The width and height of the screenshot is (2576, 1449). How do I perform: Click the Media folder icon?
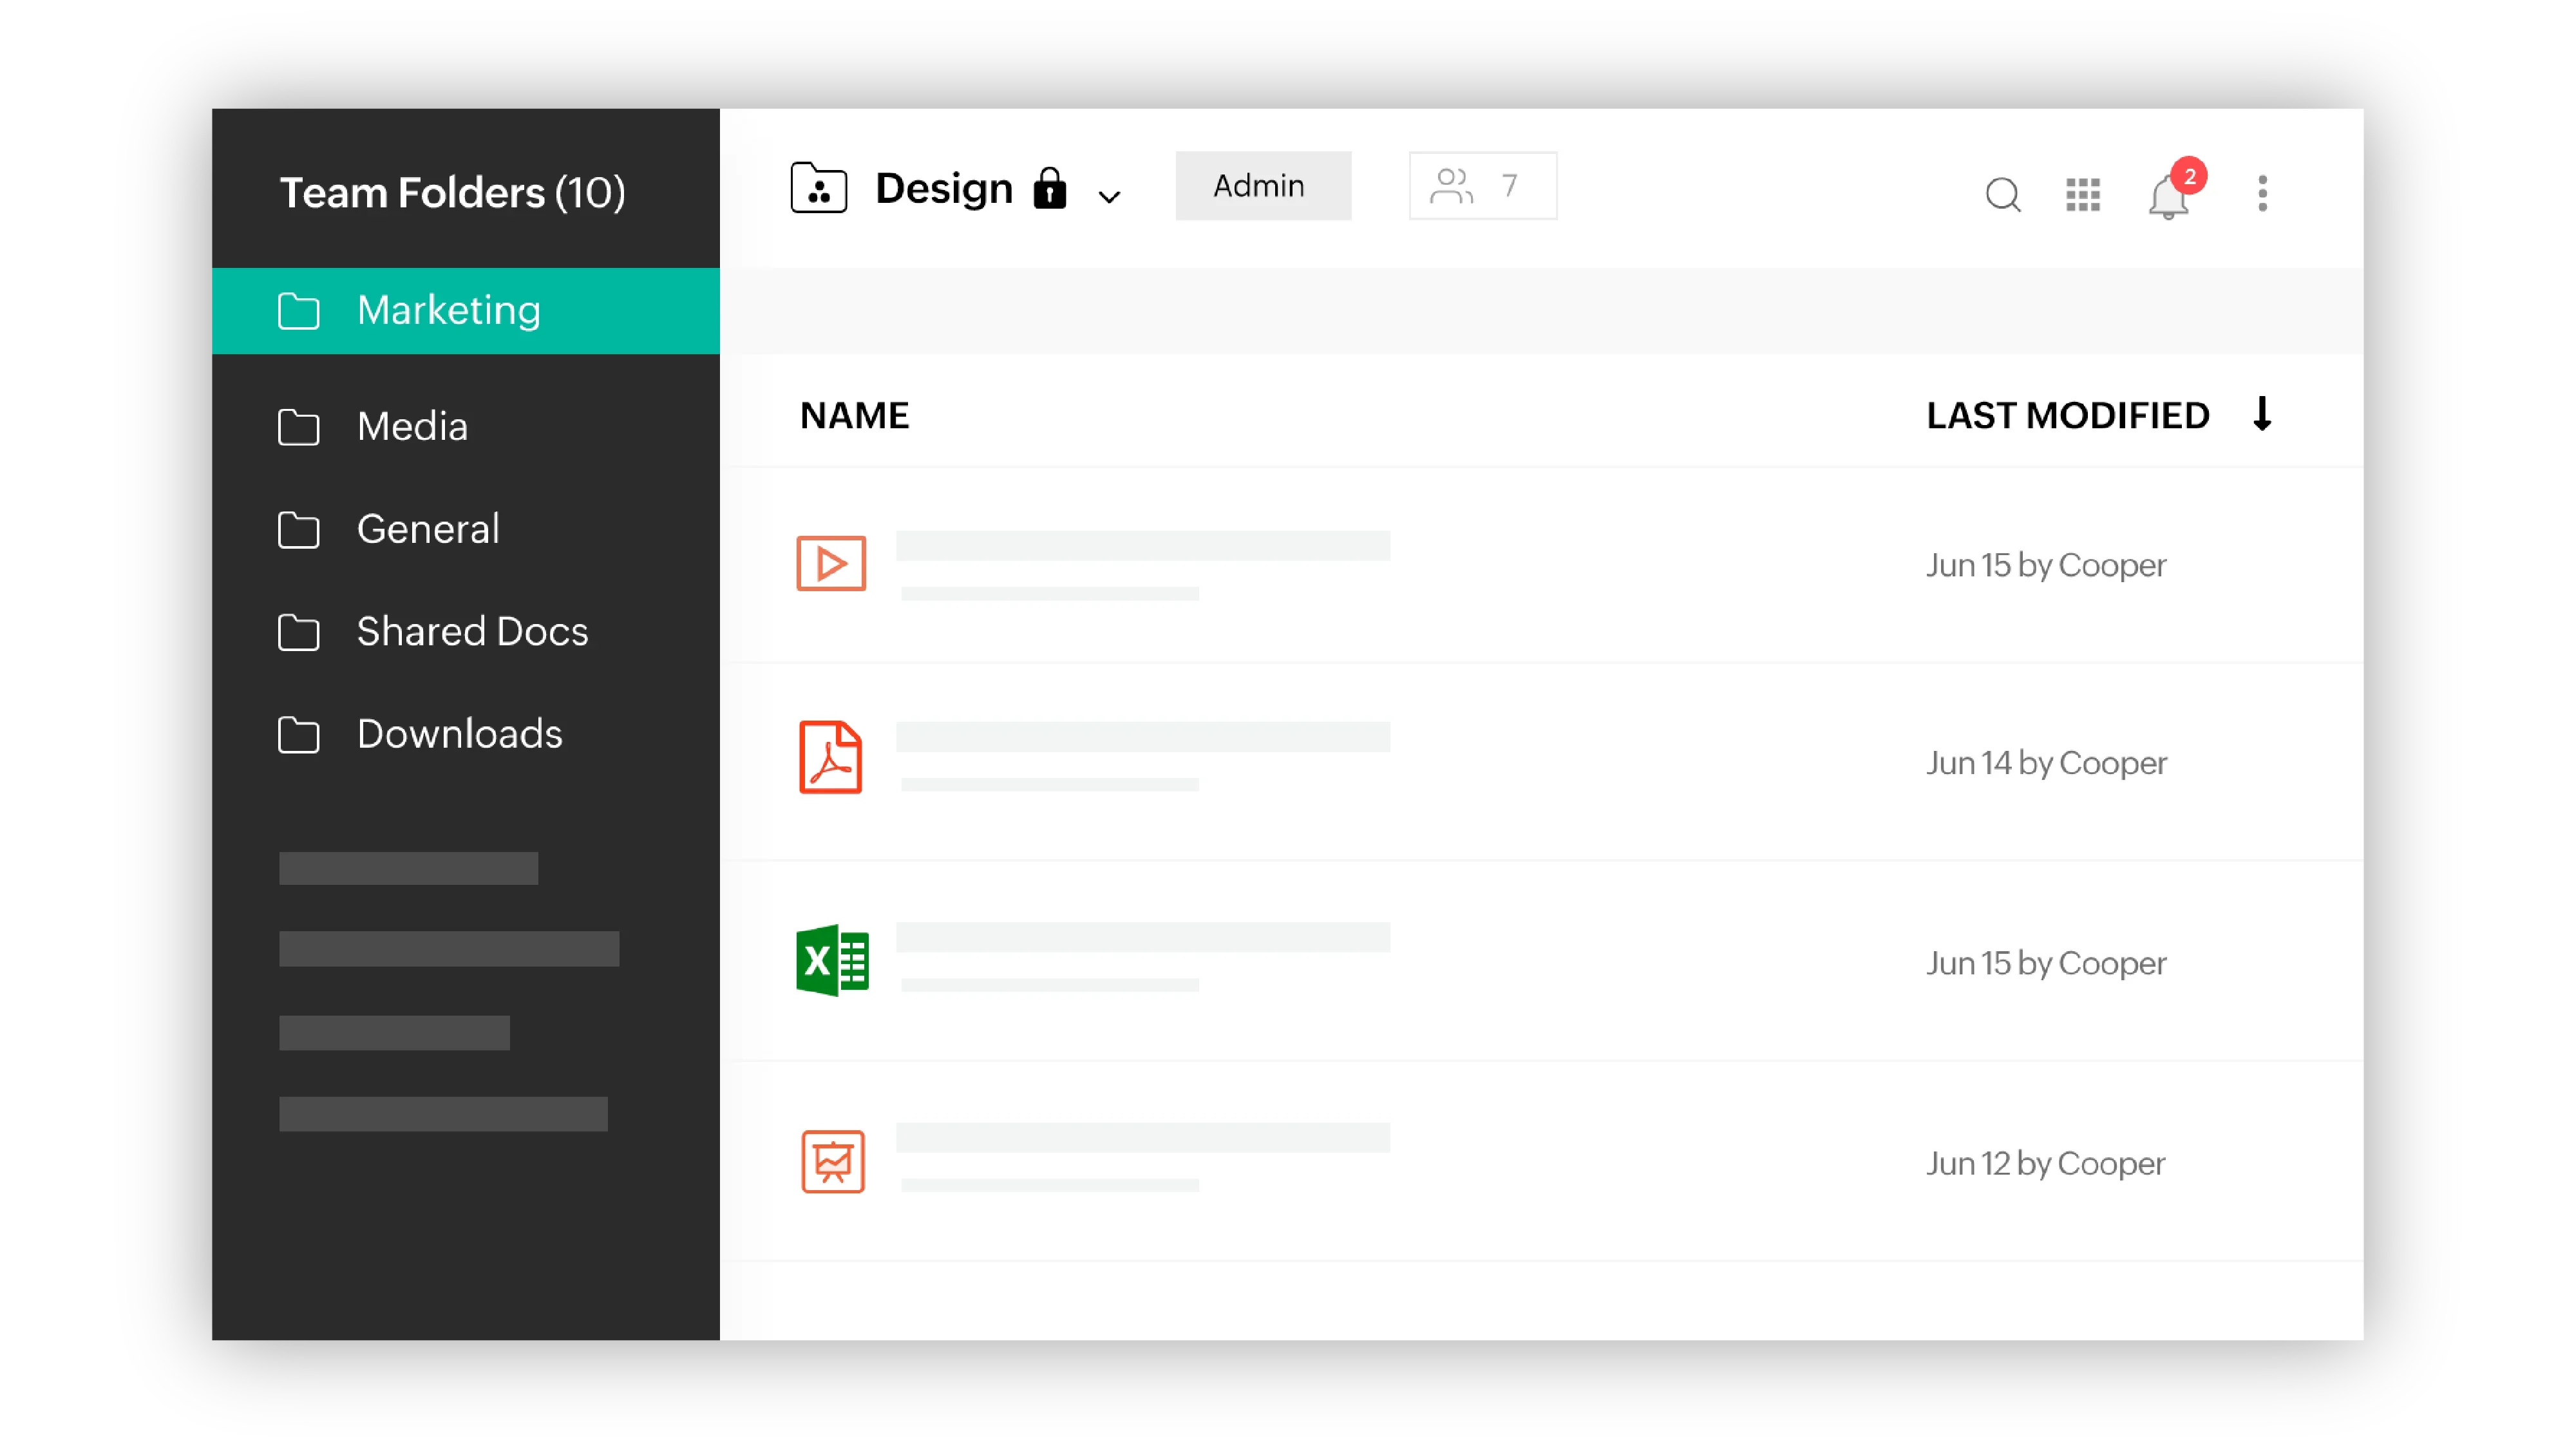point(298,427)
